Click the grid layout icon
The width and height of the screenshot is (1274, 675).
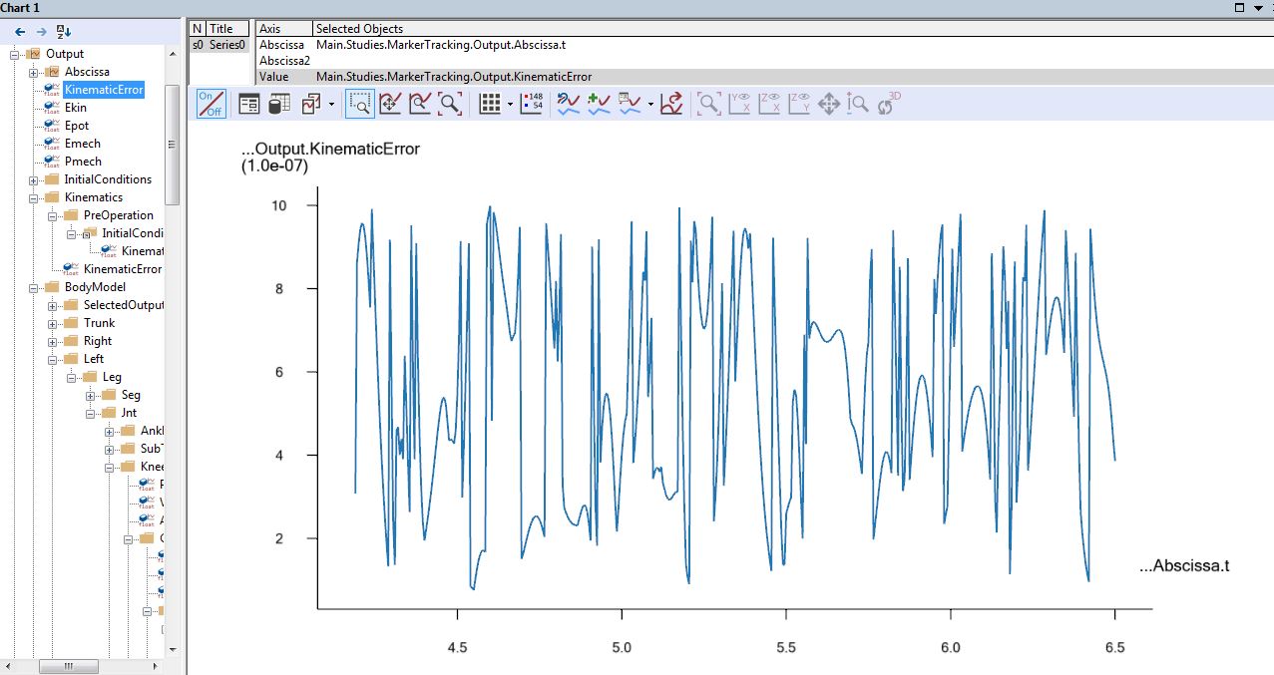pyautogui.click(x=489, y=103)
